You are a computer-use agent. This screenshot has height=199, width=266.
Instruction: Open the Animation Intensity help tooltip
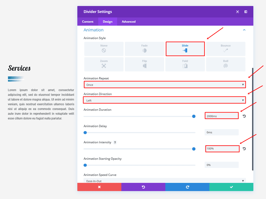click(x=115, y=142)
